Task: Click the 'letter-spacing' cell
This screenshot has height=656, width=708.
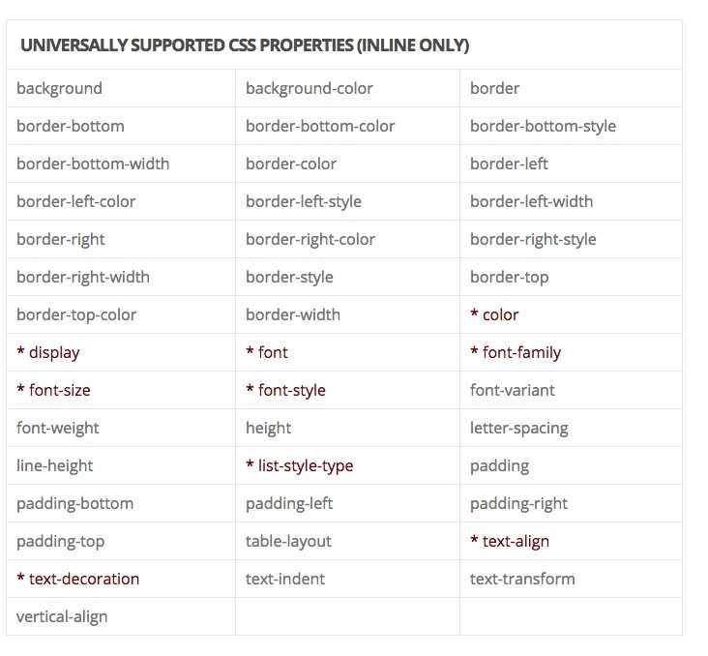Action: pyautogui.click(x=571, y=428)
